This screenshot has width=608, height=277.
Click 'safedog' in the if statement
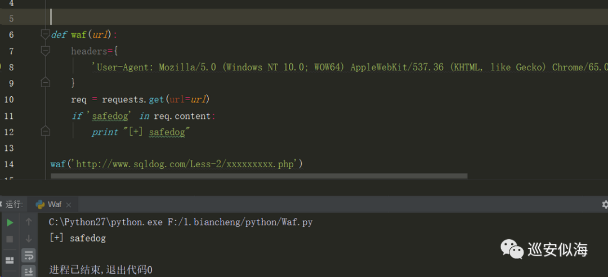(x=111, y=116)
